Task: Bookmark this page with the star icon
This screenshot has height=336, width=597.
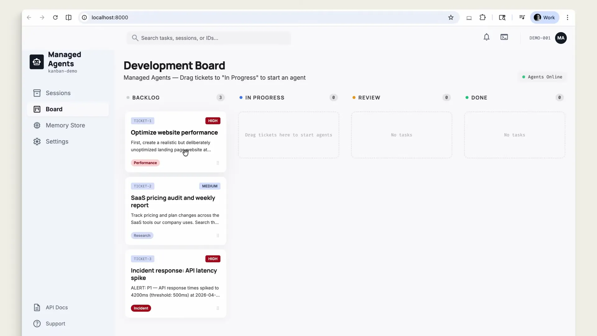Action: pos(451,17)
